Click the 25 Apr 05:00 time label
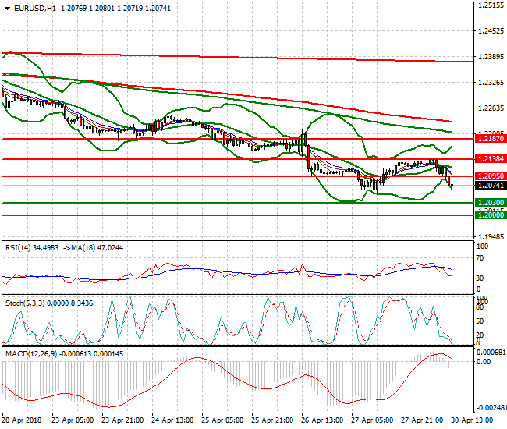This screenshot has width=507, height=429. [x=222, y=420]
